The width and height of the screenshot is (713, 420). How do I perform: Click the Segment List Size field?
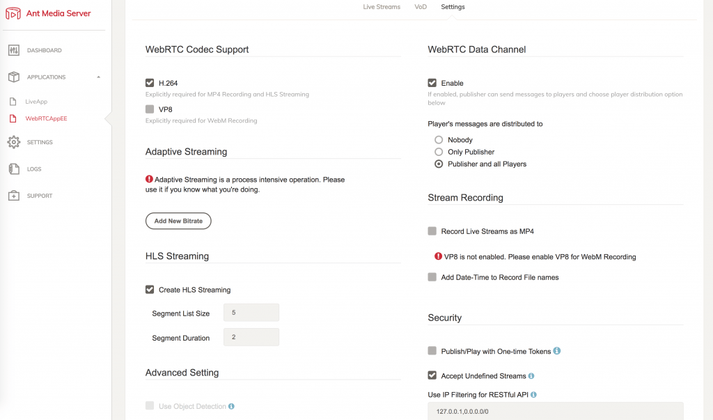click(251, 313)
